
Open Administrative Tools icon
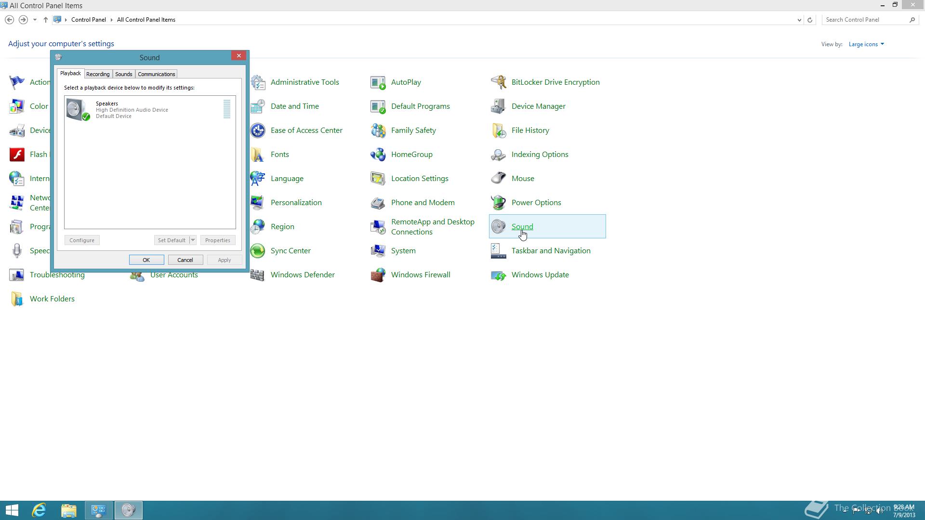(258, 82)
